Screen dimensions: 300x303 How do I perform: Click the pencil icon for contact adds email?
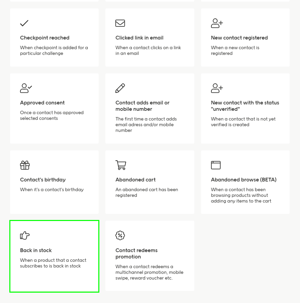click(x=120, y=88)
